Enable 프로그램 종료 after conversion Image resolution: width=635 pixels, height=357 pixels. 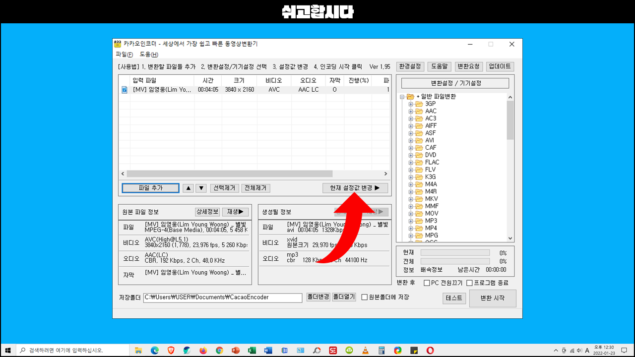point(469,283)
